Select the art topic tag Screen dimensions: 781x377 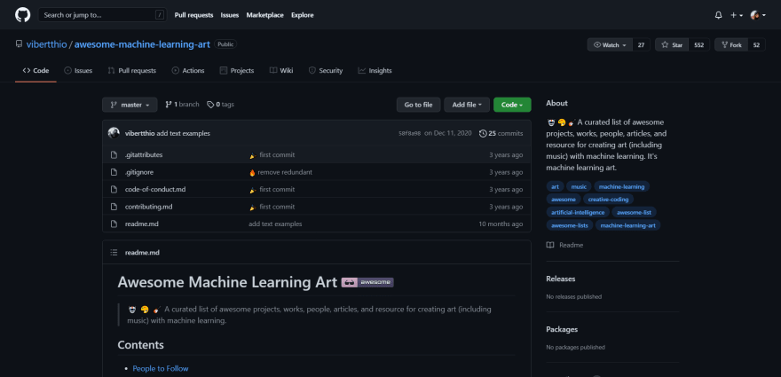tap(555, 186)
